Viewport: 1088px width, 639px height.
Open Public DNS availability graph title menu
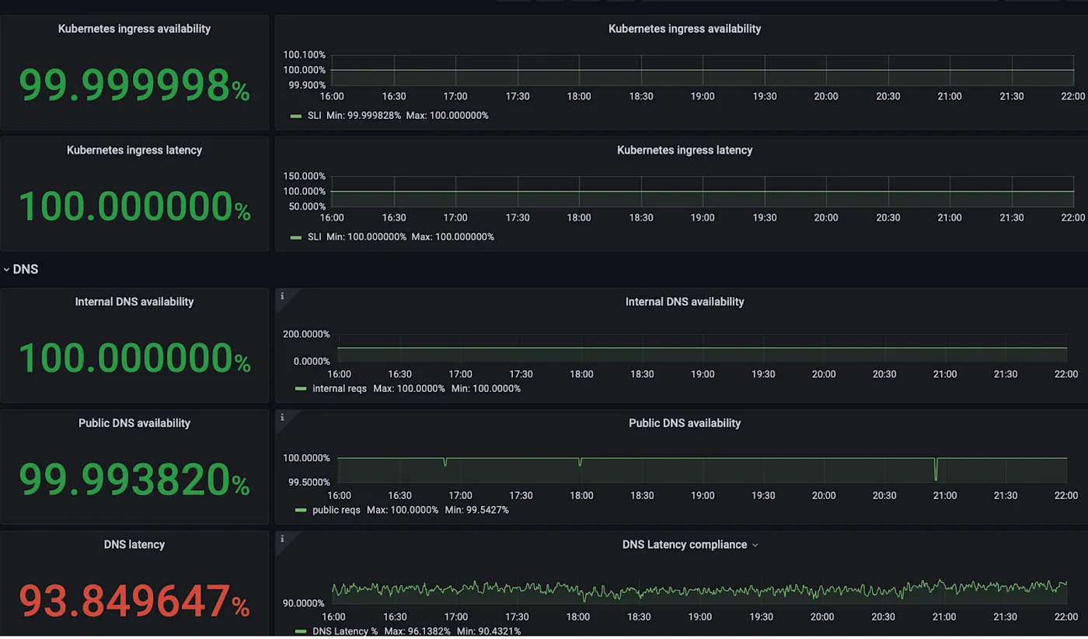click(x=684, y=423)
